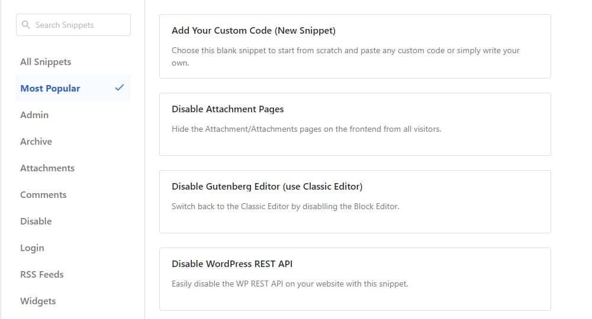Open the Admin snippets category
Screen dimensions: 592x319
[x=34, y=115]
